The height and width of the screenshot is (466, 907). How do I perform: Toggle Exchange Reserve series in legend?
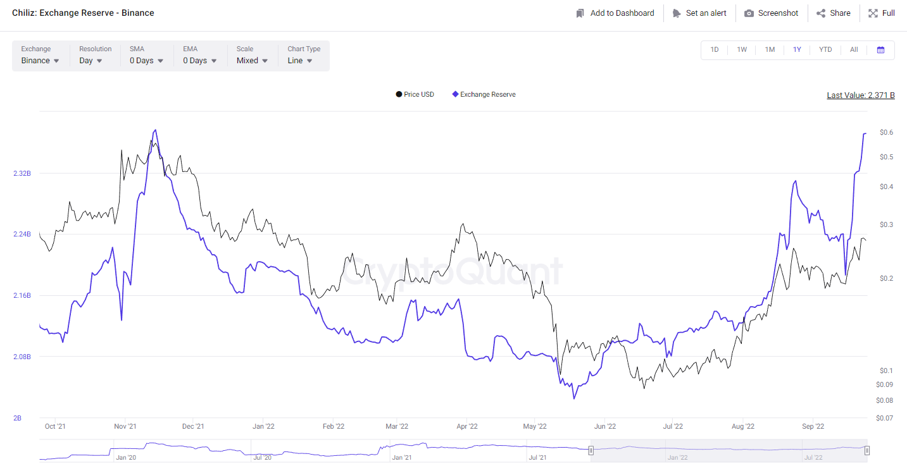(484, 94)
